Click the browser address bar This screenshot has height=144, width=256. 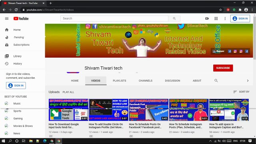(121, 10)
